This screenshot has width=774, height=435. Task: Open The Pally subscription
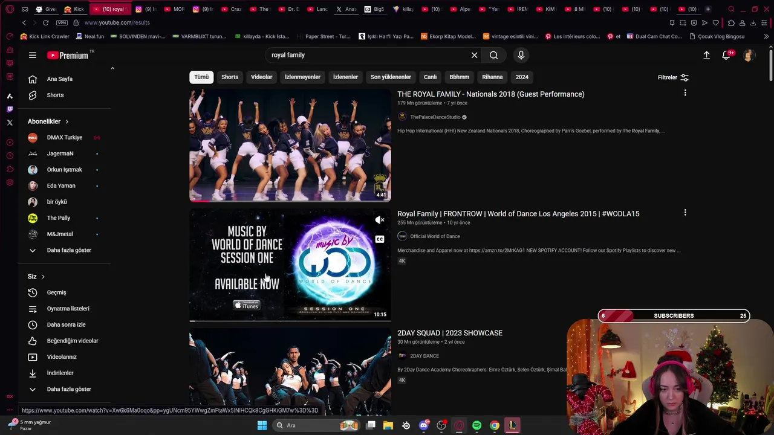click(59, 218)
